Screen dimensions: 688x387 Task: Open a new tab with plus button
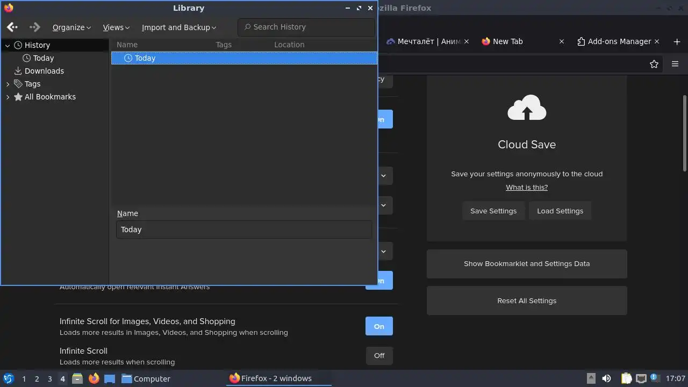point(677,41)
